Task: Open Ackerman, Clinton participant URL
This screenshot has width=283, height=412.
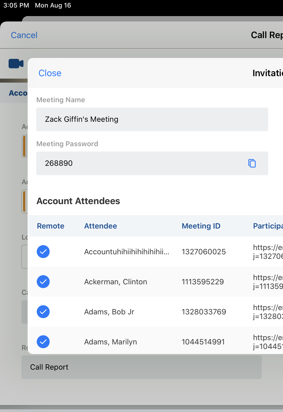Action: (268, 282)
